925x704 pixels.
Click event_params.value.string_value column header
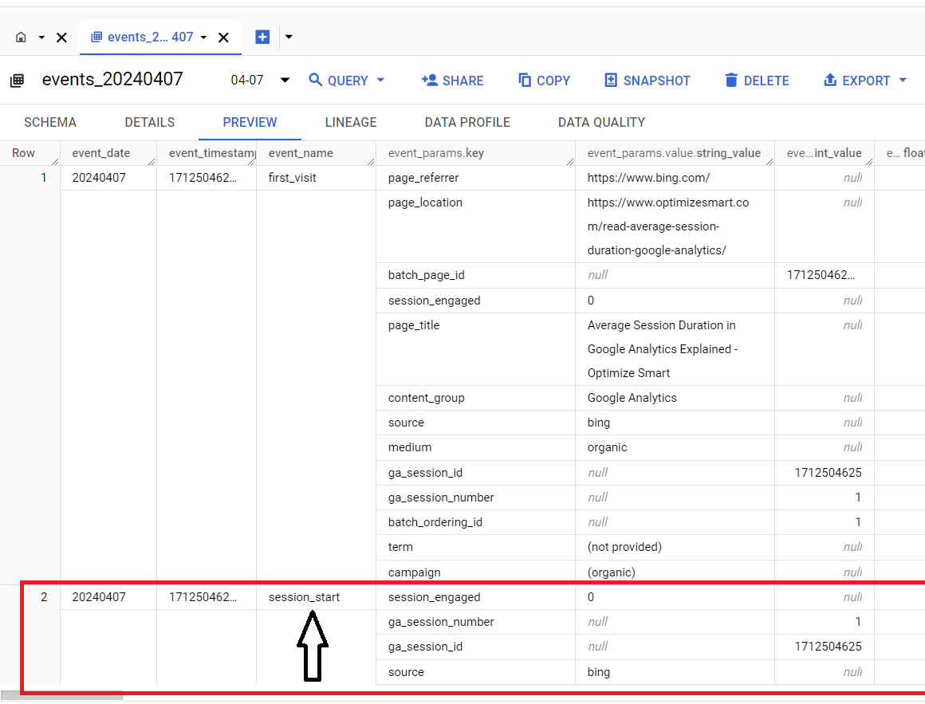click(x=674, y=153)
